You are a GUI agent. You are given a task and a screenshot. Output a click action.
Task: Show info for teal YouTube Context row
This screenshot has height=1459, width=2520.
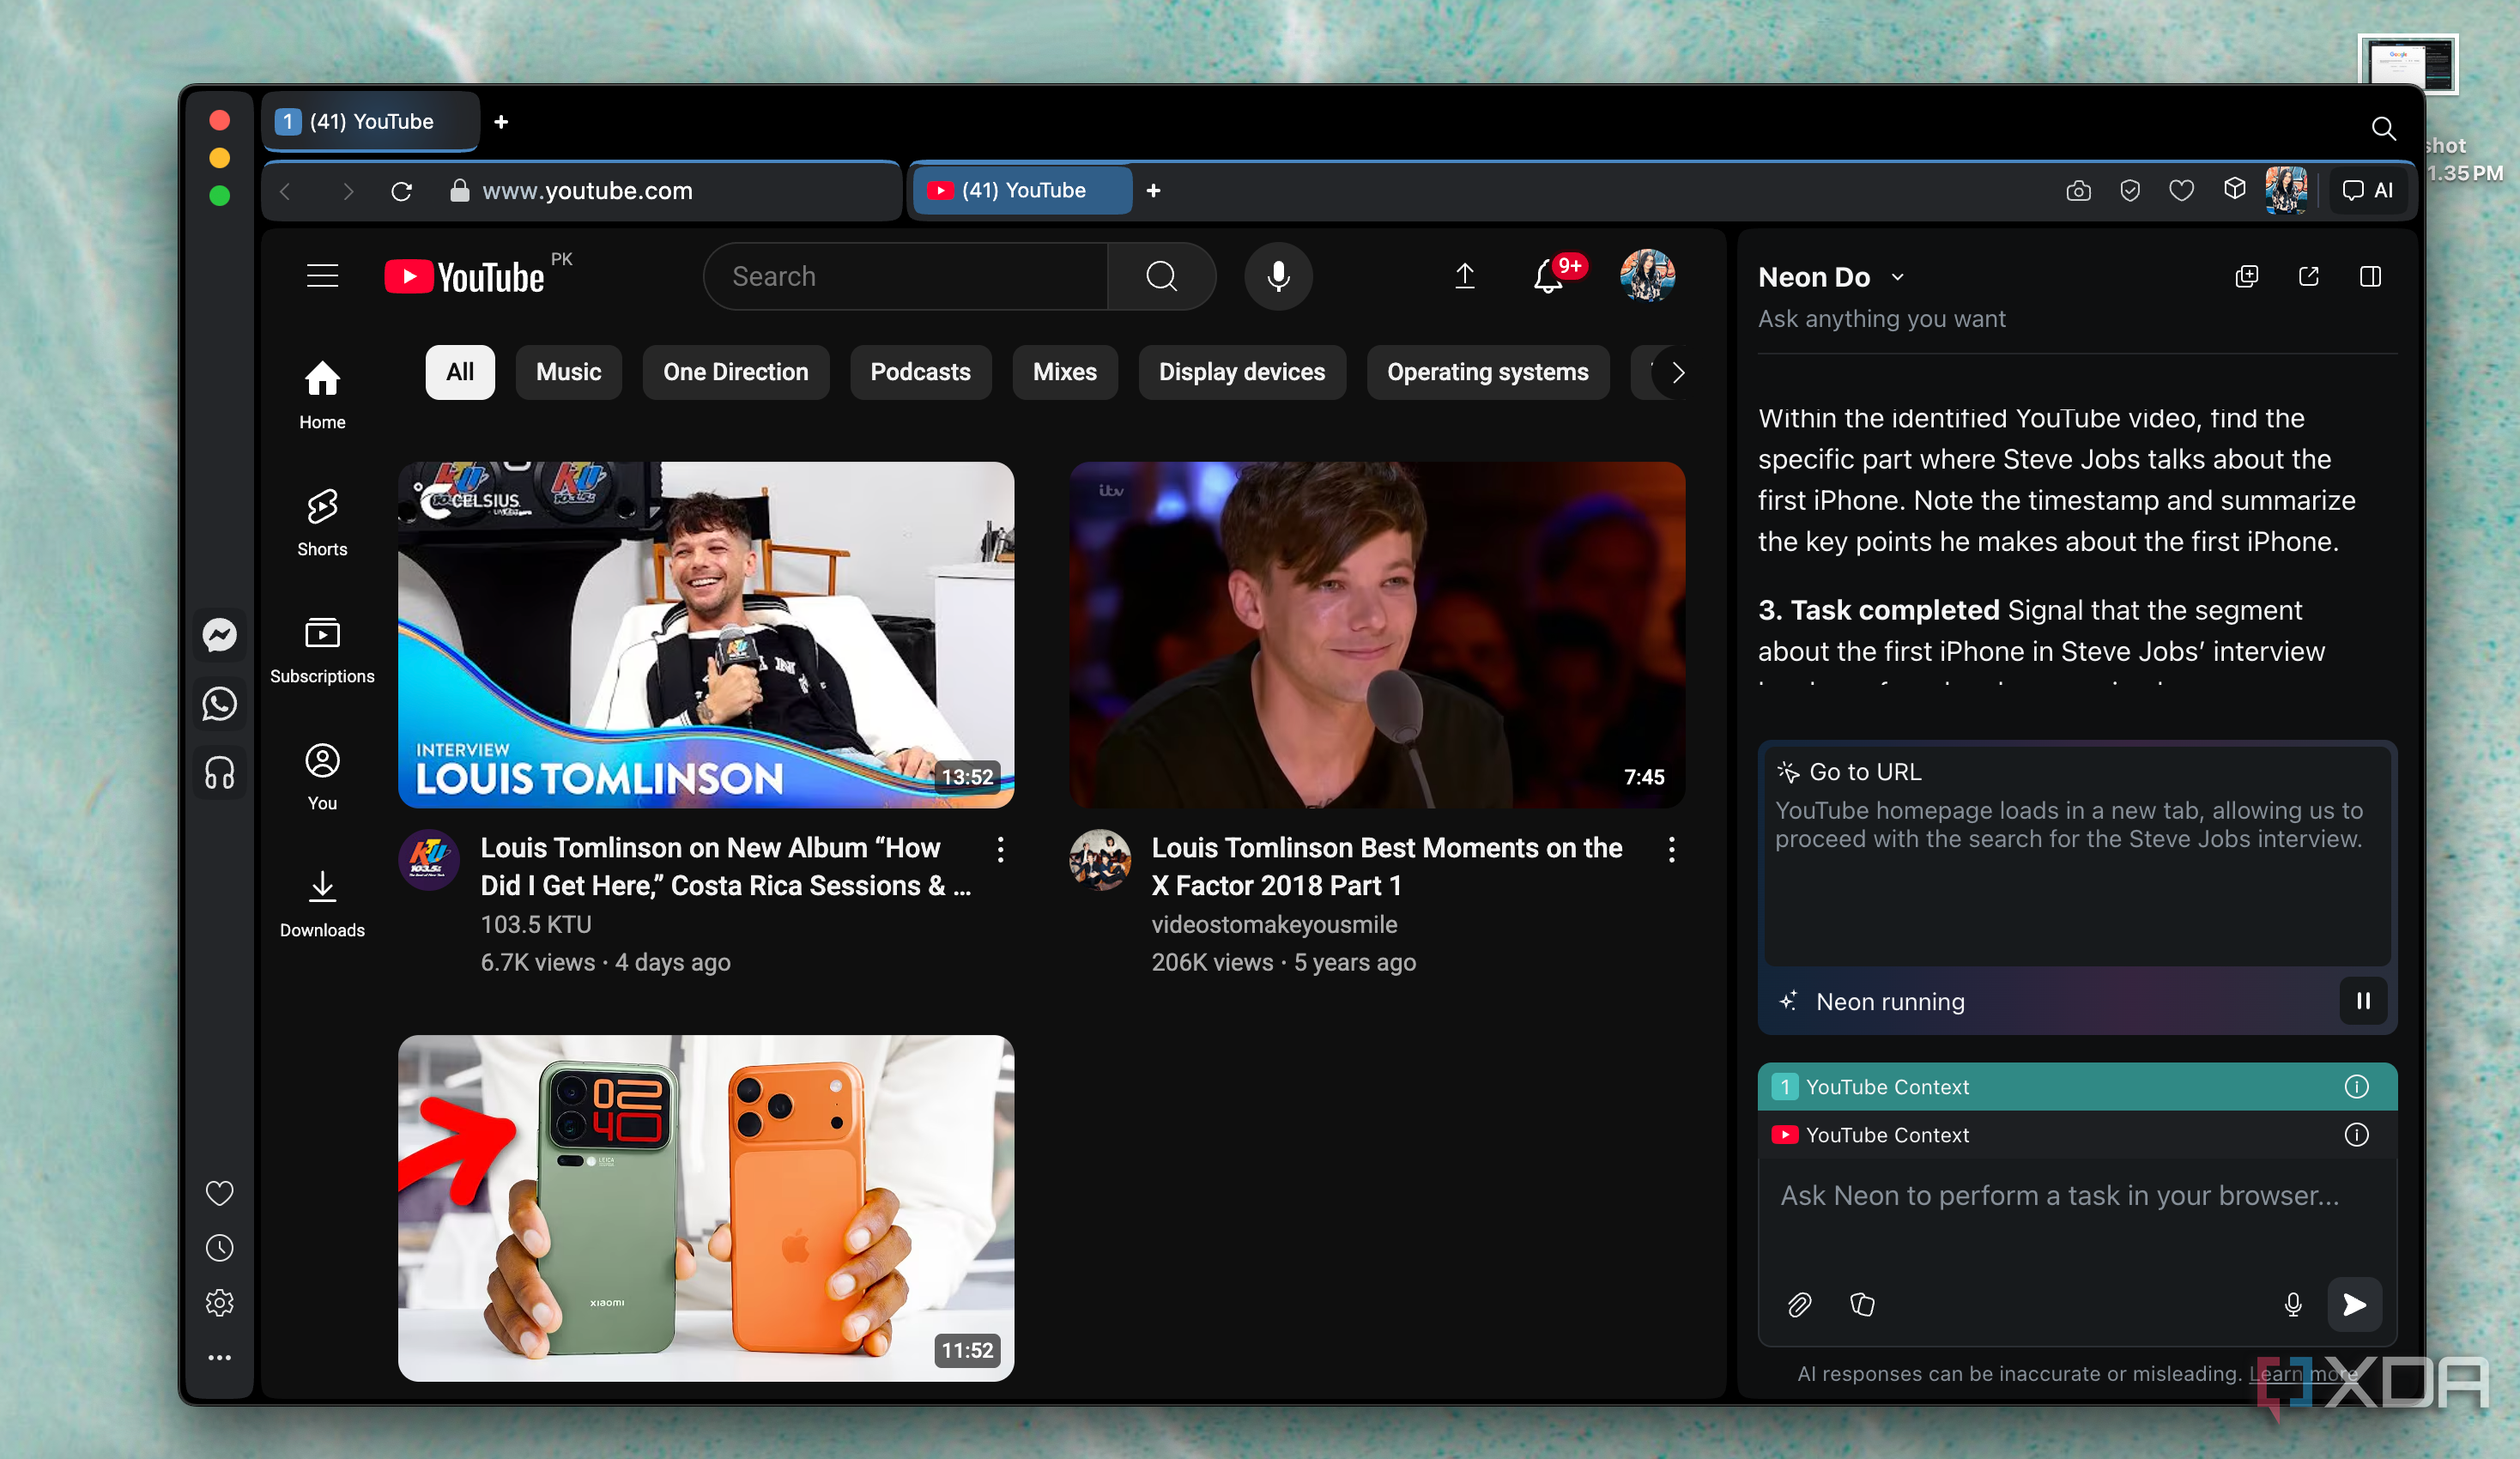click(2356, 1087)
